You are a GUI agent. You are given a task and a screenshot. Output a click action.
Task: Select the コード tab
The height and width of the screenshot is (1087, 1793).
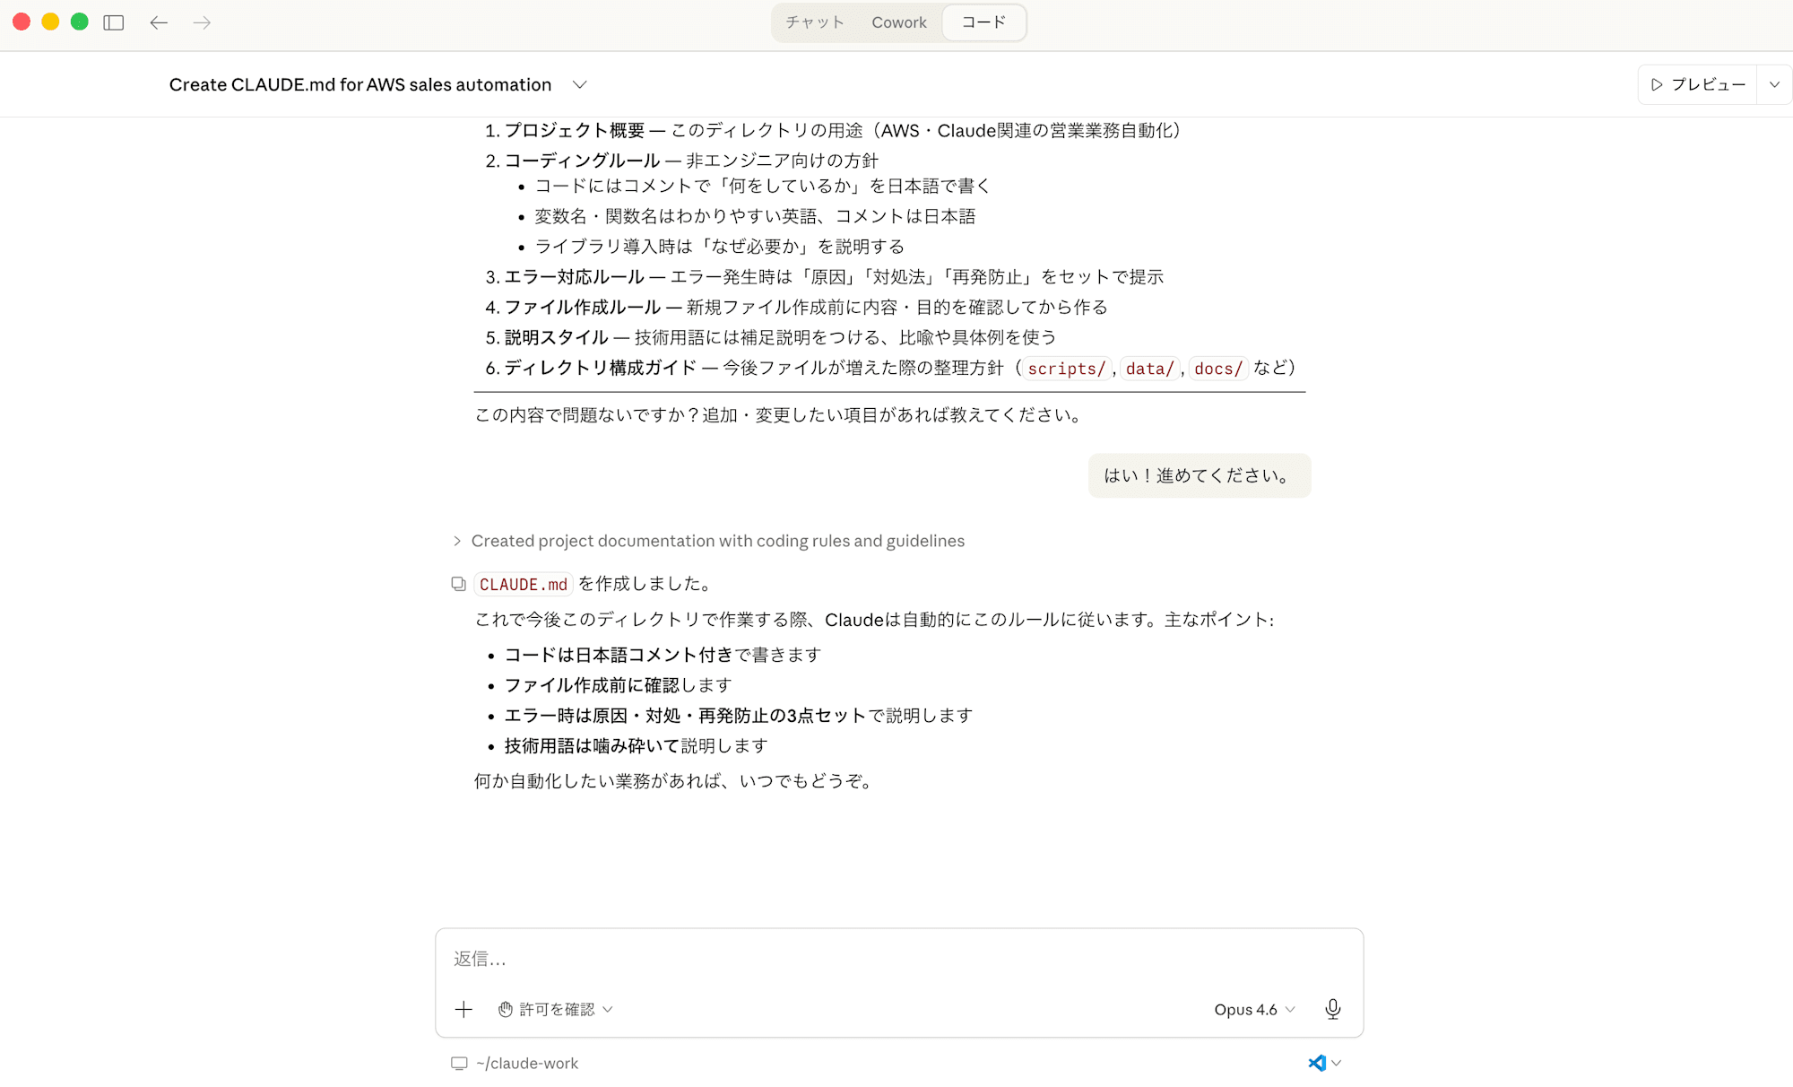tap(983, 22)
